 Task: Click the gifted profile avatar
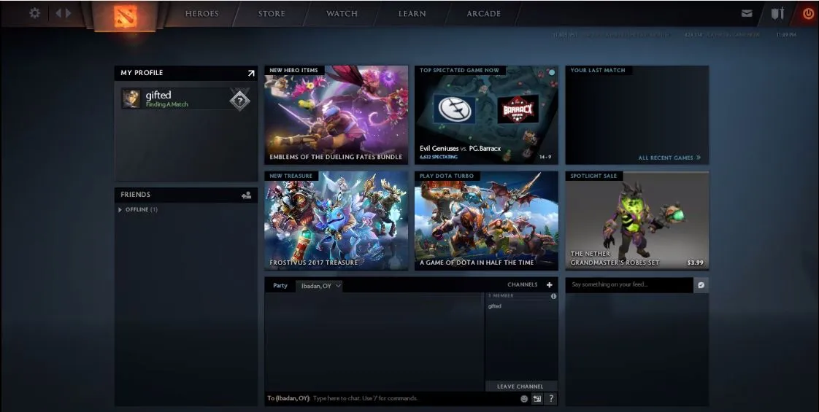tap(131, 98)
